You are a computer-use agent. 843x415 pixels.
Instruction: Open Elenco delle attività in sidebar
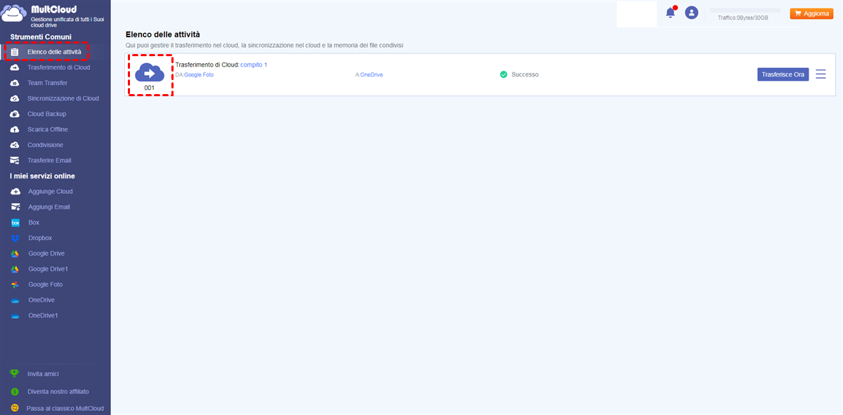point(54,52)
